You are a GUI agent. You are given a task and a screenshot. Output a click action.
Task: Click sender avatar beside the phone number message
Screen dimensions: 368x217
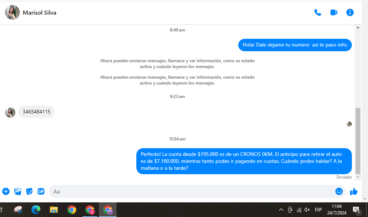[x=10, y=112]
